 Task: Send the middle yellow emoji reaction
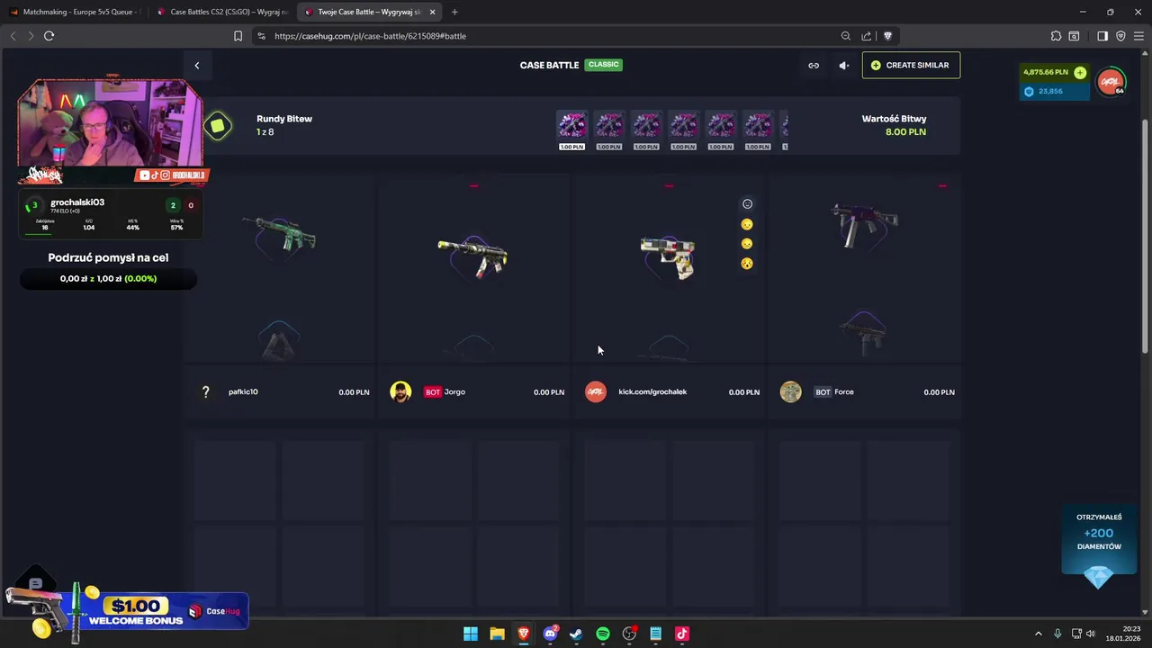click(x=747, y=244)
